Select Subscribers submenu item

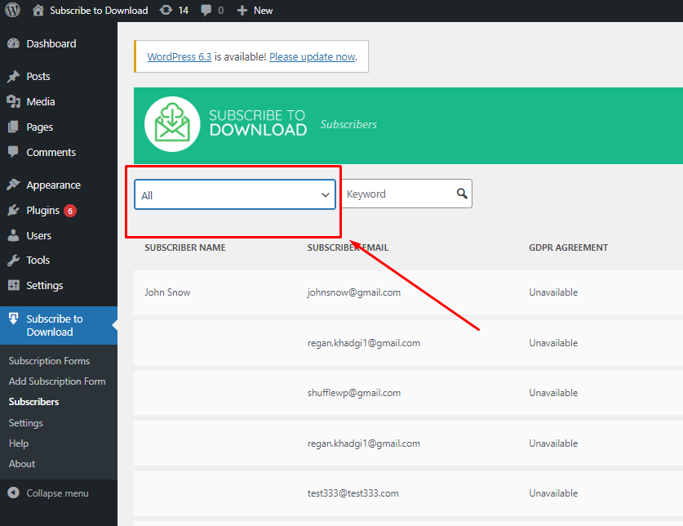point(33,402)
